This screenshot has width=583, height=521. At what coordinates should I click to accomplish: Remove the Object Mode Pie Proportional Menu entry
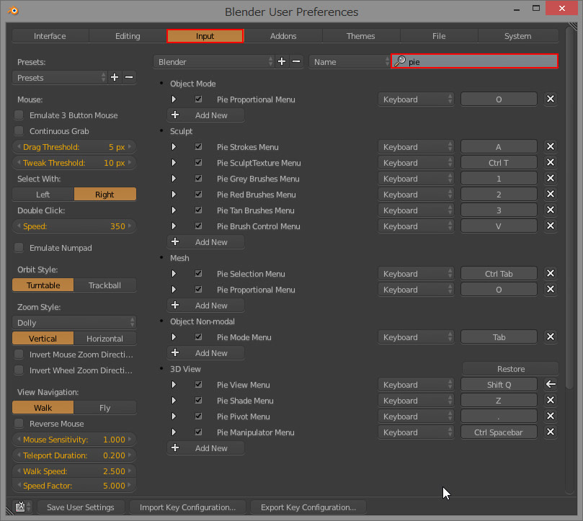pyautogui.click(x=551, y=99)
